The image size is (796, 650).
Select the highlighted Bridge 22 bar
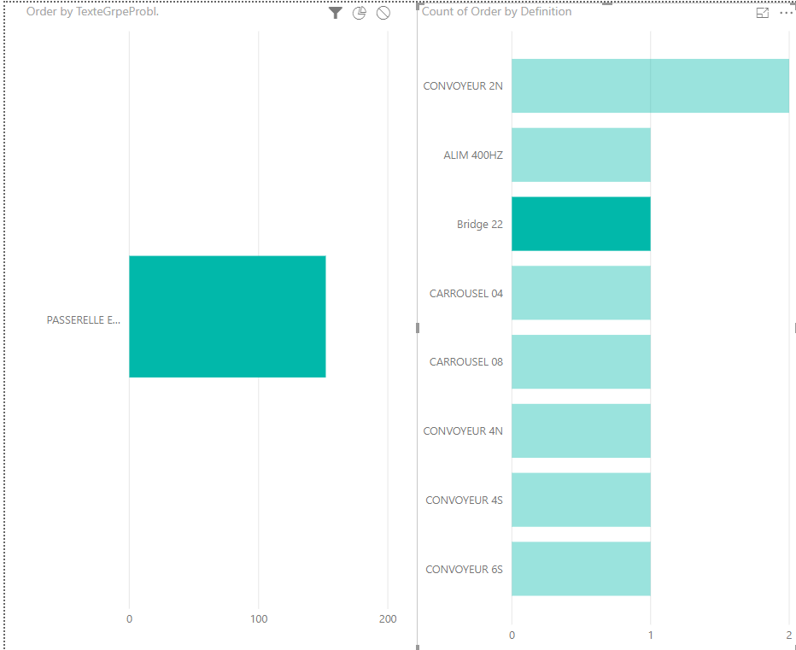[x=581, y=224]
